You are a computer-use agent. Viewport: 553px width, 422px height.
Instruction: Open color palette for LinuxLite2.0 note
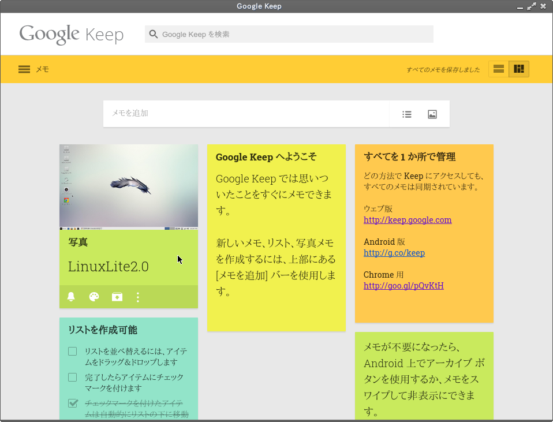coord(94,297)
